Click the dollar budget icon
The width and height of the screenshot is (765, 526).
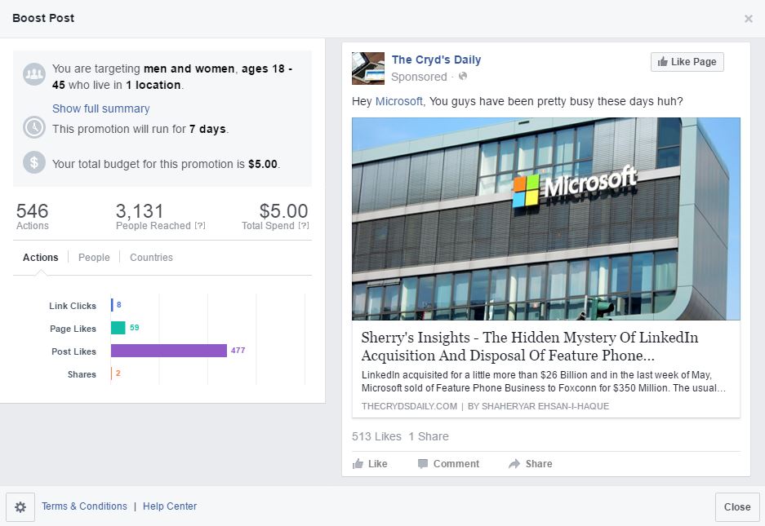click(x=34, y=162)
